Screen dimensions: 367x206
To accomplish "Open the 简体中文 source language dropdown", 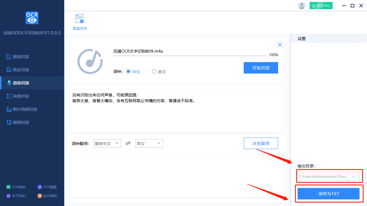I will pos(107,143).
